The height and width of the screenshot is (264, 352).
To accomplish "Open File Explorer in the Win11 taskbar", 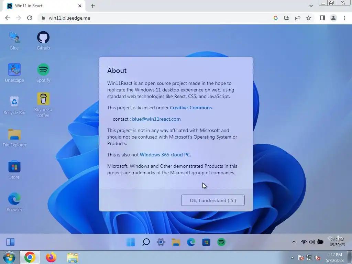I will [176, 242].
